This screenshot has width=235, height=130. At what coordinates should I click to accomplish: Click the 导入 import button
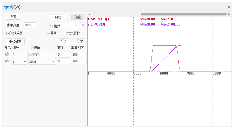tap(64, 41)
